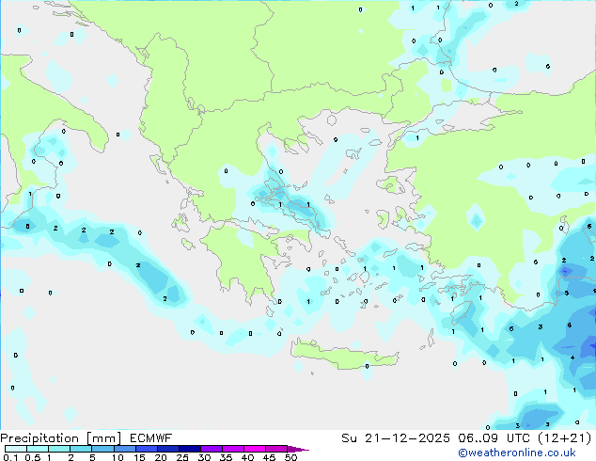Click the '15' legend tick label
The height and width of the screenshot is (461, 596).
click(x=139, y=457)
